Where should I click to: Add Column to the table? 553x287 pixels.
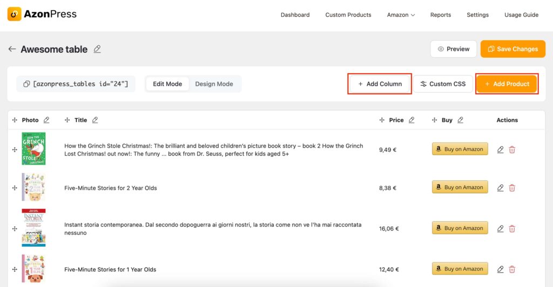click(x=380, y=84)
